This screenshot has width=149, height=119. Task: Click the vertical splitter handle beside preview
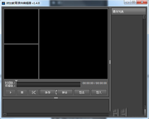(110, 62)
